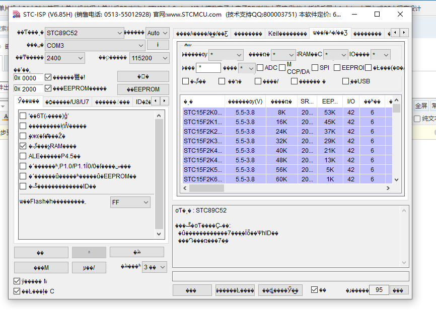436x315 pixels.
Task: Switch to the U8/U7 tab
Action: tap(67, 102)
